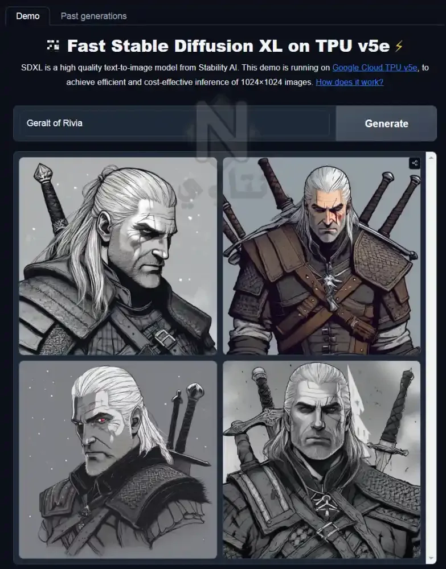
Task: Click the wolf medallion in colored image
Action: click(330, 280)
